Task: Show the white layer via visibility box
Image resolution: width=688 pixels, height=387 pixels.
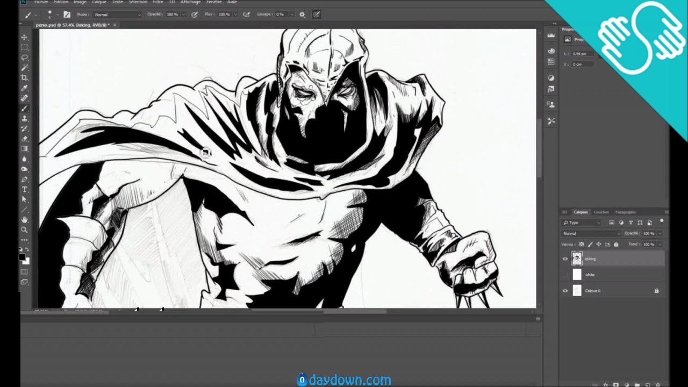Action: click(x=565, y=275)
